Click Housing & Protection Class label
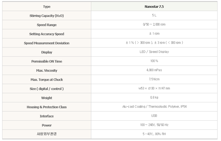This screenshot has width=221, height=141. pyautogui.click(x=47, y=107)
